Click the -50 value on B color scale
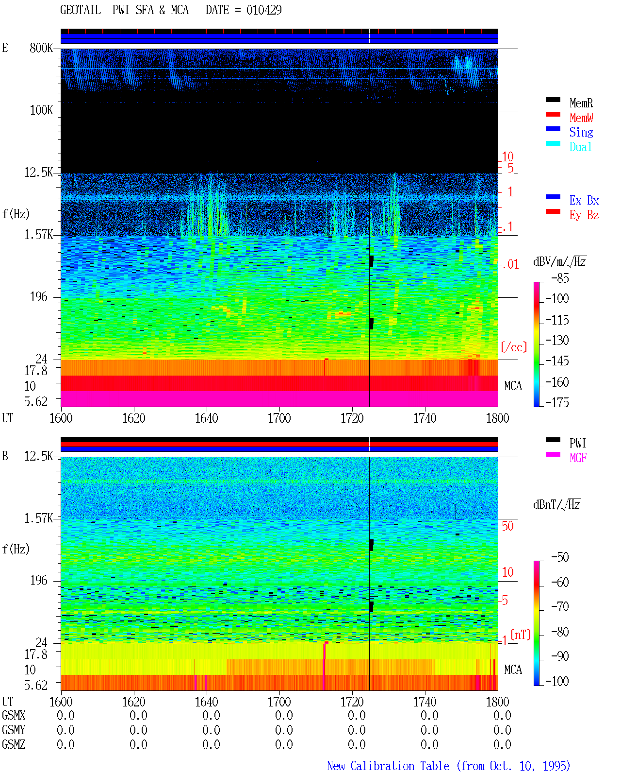 tap(560, 557)
